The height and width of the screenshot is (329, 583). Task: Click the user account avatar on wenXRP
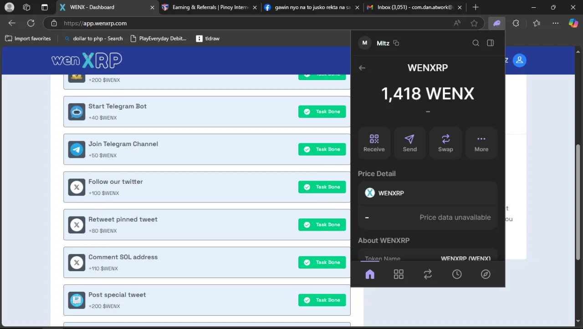[519, 60]
